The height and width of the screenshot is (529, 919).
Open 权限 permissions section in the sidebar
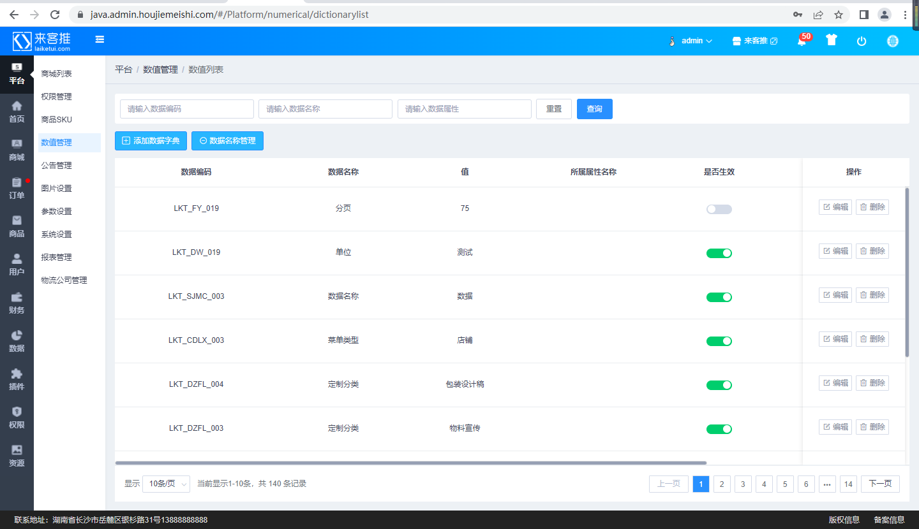(x=17, y=417)
